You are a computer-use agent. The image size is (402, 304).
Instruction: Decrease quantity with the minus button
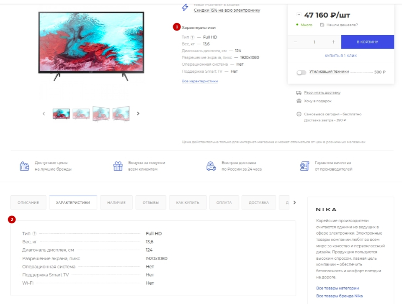click(x=295, y=42)
